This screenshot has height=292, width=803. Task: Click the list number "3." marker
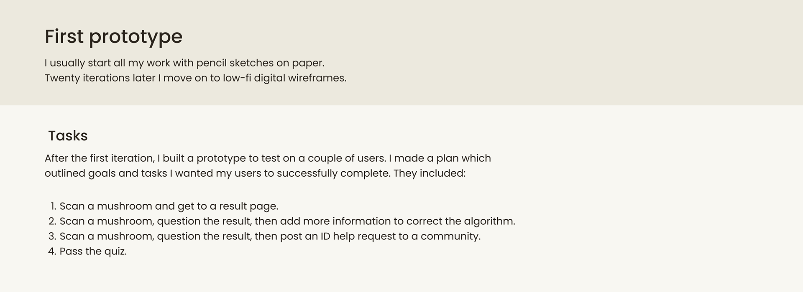click(x=52, y=236)
